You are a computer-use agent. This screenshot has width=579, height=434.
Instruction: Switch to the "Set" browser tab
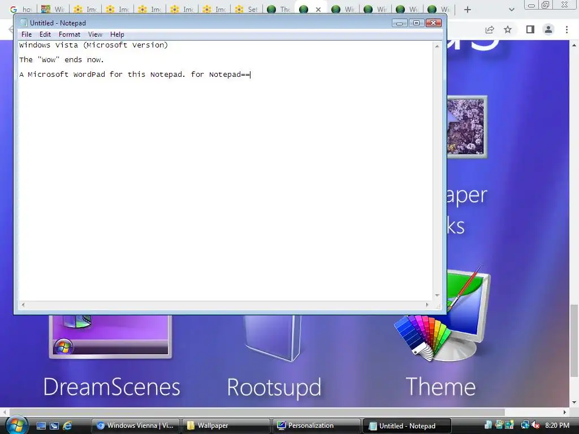[x=246, y=9]
